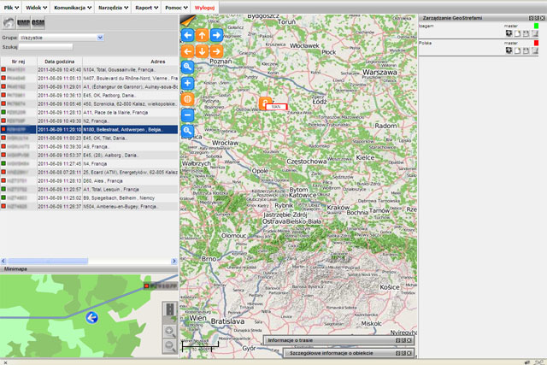547x365 pixels.
Task: Open the green color swatch for Izagem zone
Action: tap(536, 26)
